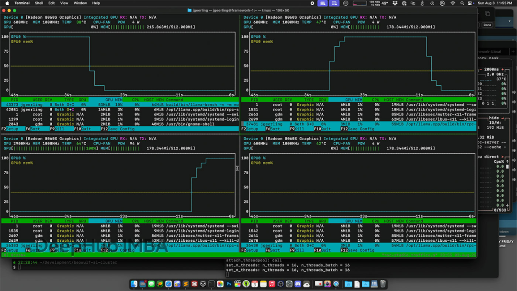Select the llama-bench process row

point(120,104)
